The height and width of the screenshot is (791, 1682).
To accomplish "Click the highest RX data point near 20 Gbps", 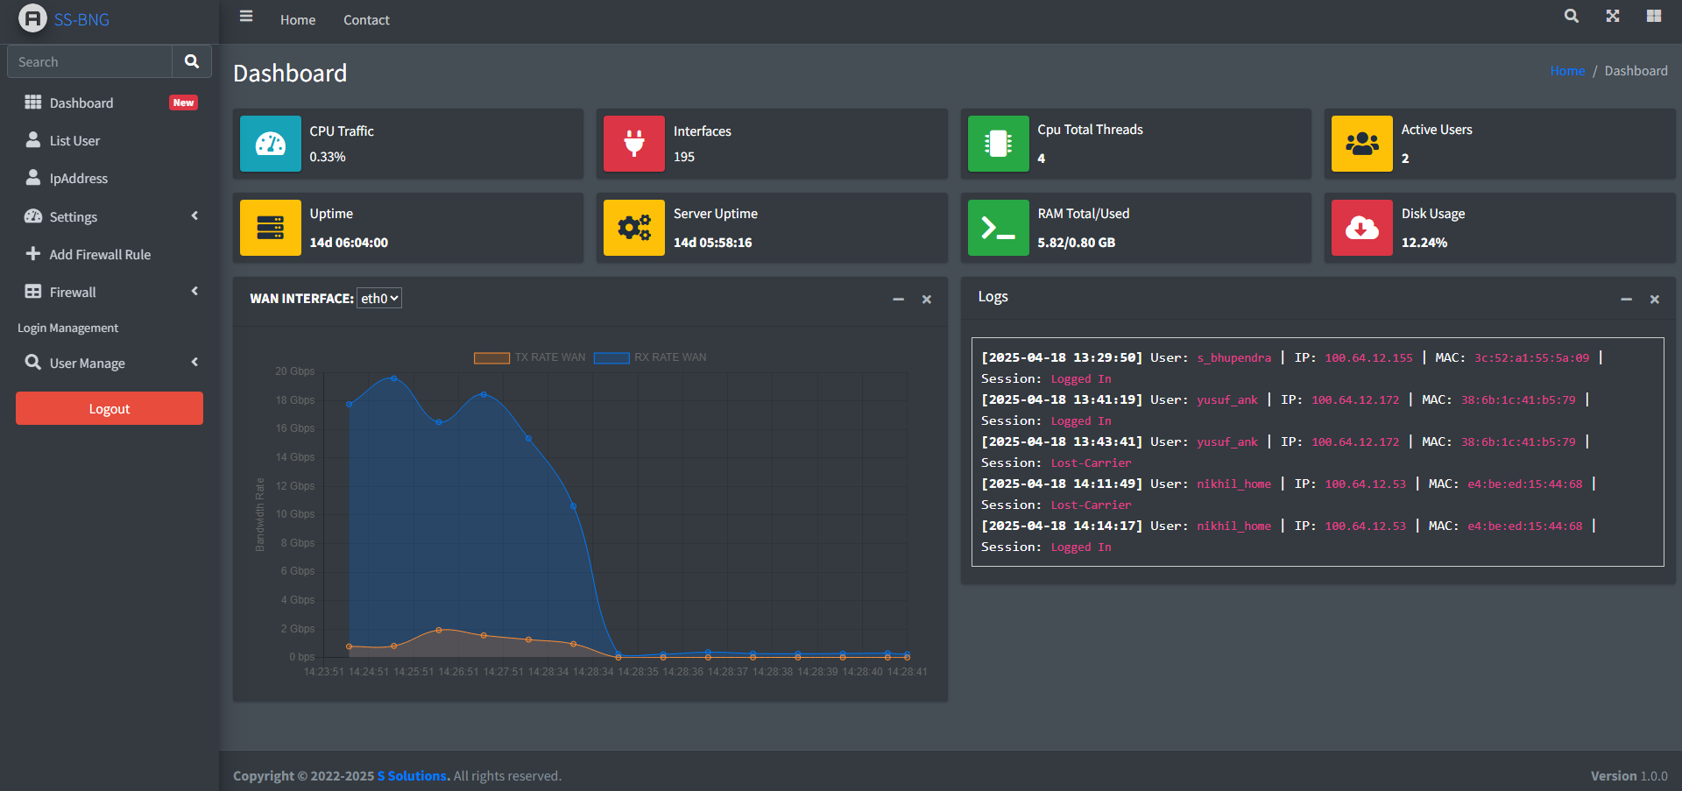I will click(x=393, y=378).
